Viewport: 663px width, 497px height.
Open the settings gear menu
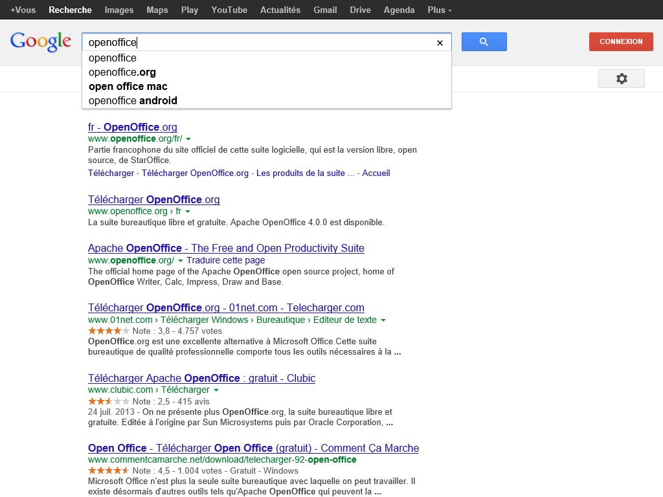621,78
